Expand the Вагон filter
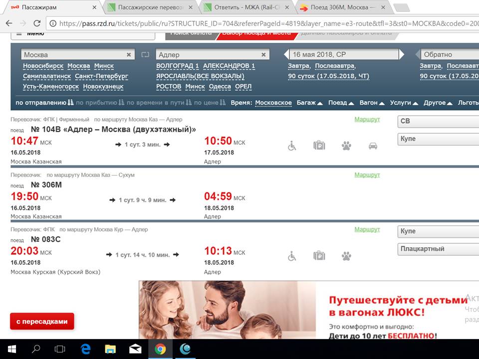Screen dimensions: 479x359 372,103
